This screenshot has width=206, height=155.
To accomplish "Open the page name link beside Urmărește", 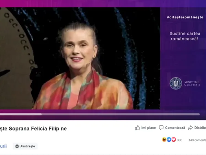I will tap(3, 146).
